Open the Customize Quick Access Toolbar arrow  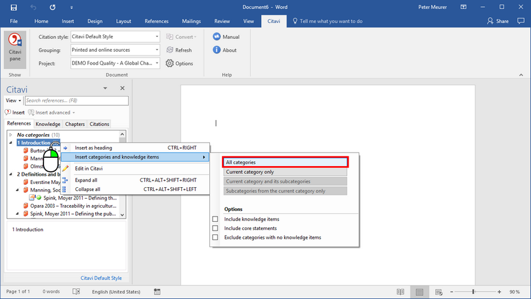pyautogui.click(x=71, y=7)
